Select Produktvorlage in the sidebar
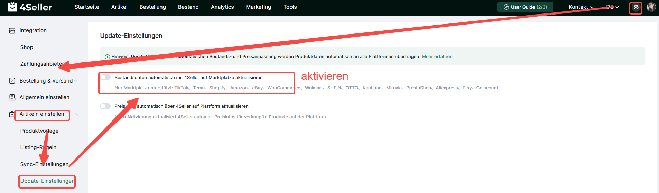 point(39,131)
